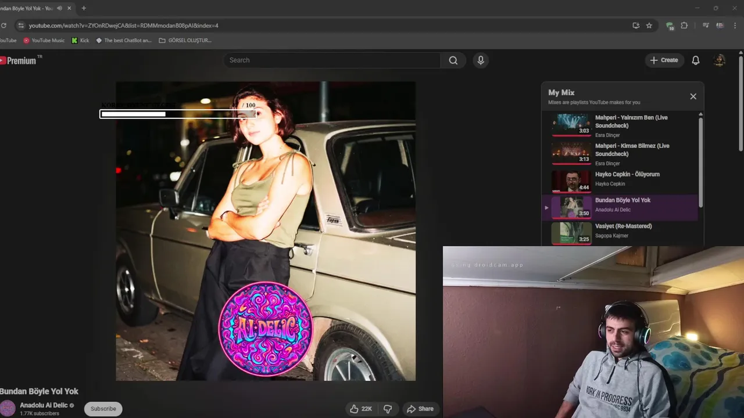Click install app icon in address bar

click(x=636, y=26)
